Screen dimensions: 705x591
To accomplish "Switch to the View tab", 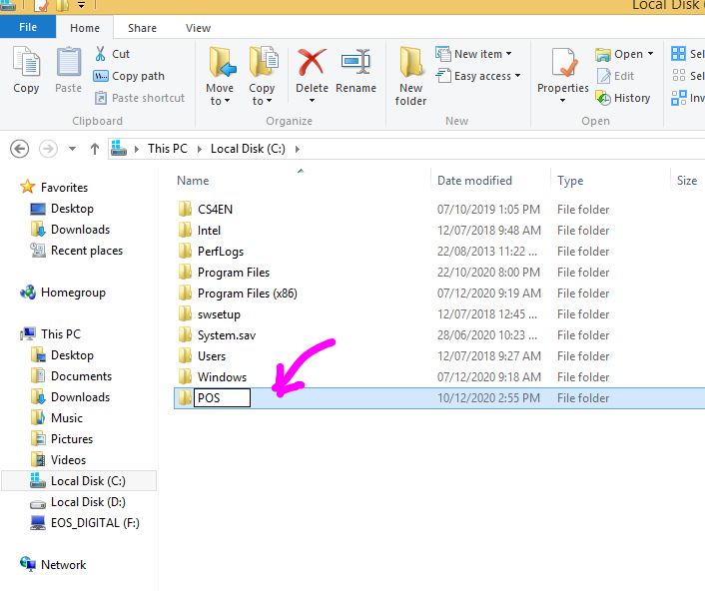I will click(x=198, y=28).
